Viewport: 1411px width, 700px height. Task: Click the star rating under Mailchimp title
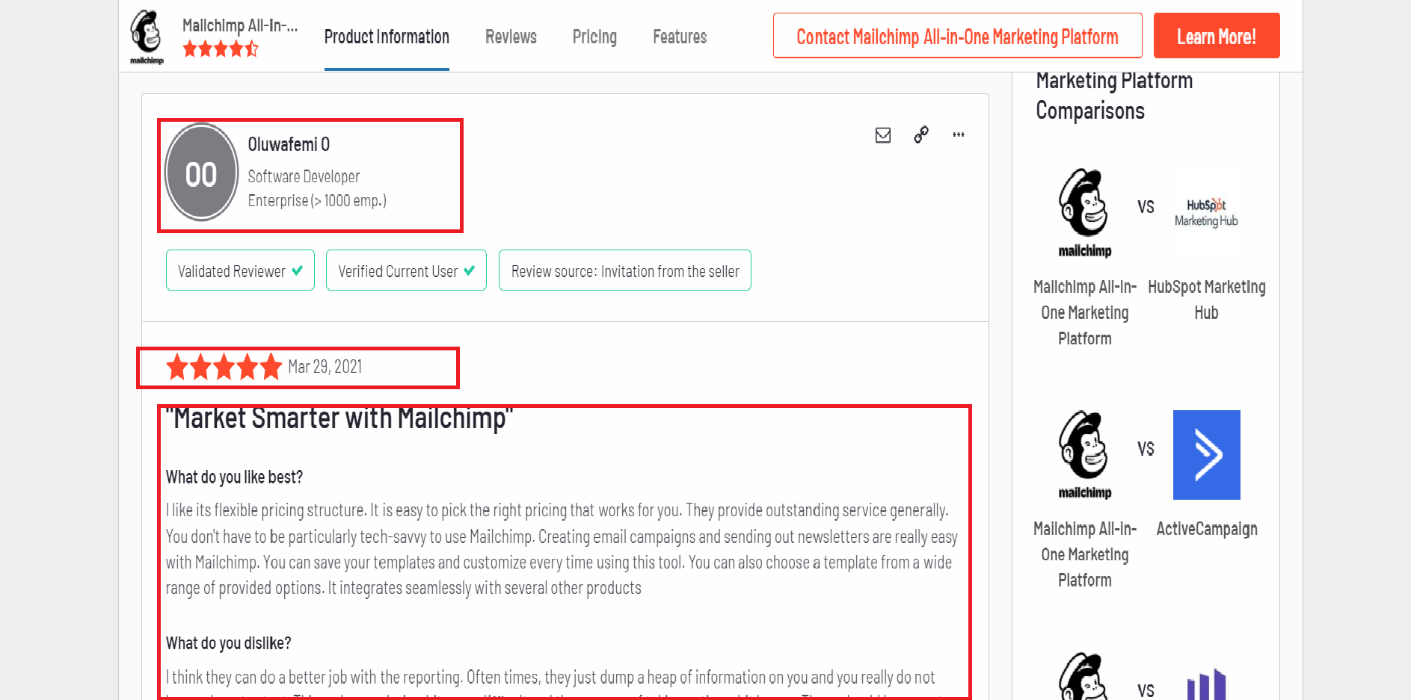tap(221, 49)
